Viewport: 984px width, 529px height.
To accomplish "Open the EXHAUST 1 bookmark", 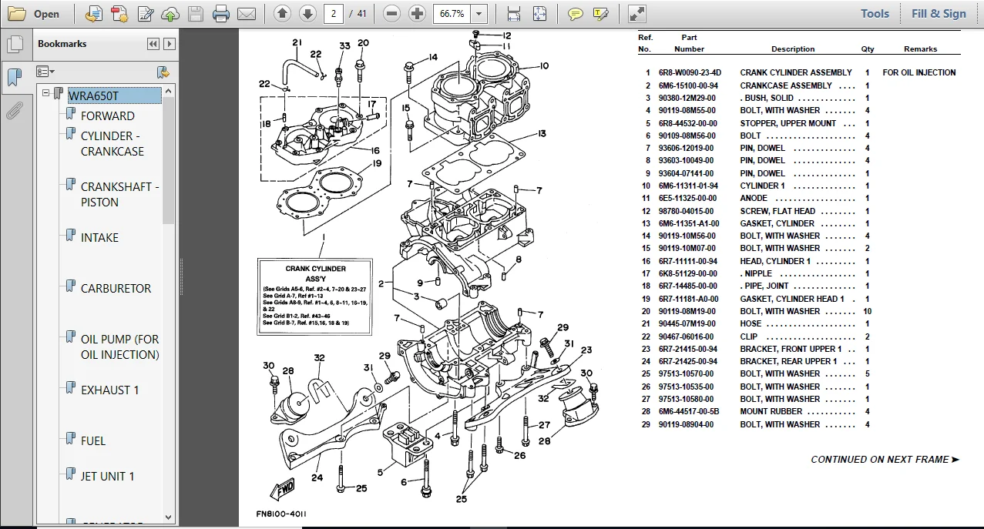I will coord(109,390).
